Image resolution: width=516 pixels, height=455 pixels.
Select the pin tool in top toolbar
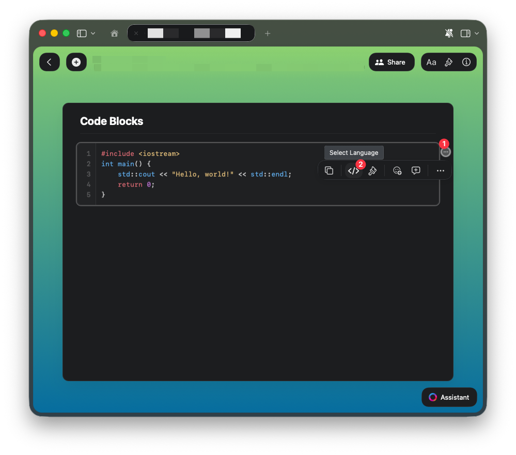449,62
